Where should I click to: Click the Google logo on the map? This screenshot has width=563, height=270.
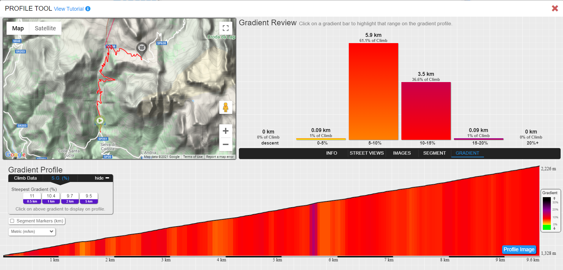pyautogui.click(x=15, y=155)
